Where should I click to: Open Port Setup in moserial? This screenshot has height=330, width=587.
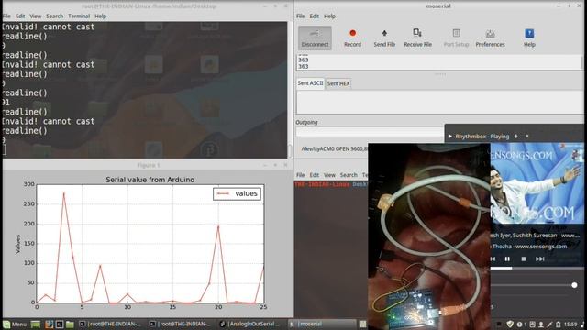pyautogui.click(x=456, y=38)
